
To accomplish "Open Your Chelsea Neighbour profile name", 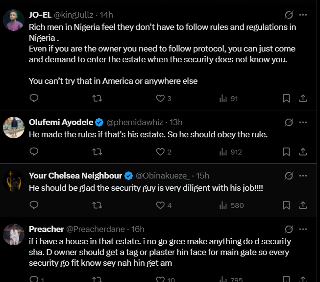I will [x=75, y=176].
